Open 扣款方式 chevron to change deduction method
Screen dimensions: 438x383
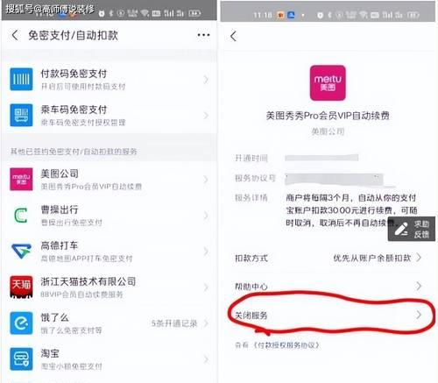point(419,258)
